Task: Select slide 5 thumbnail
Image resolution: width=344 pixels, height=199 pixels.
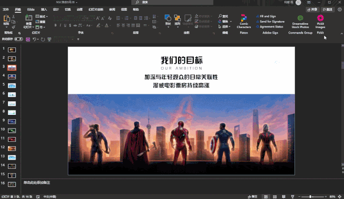Action: pos(12,86)
